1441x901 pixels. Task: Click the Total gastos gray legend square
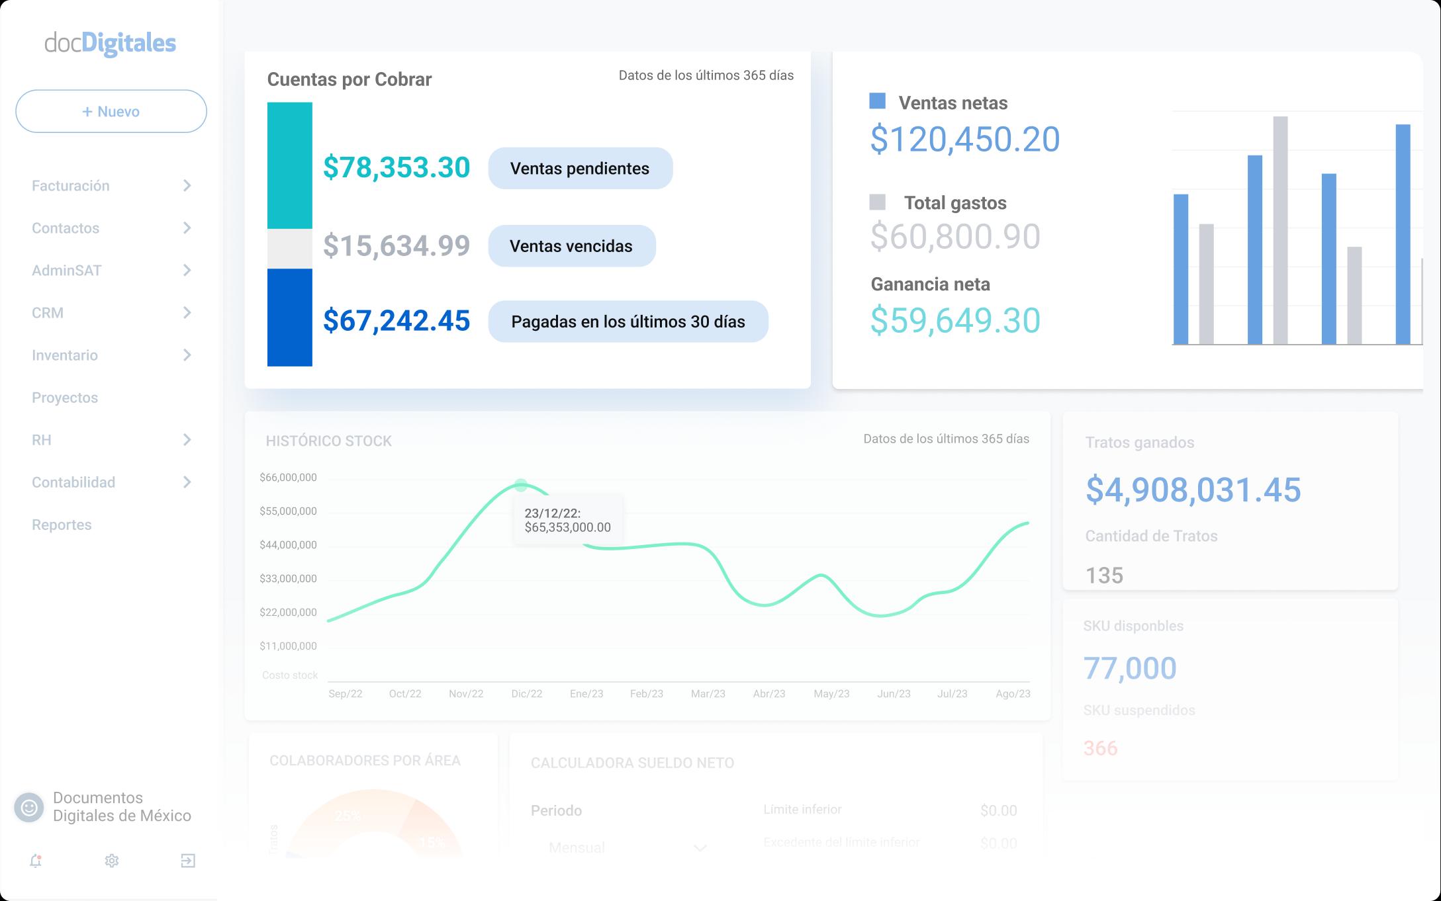tap(877, 202)
